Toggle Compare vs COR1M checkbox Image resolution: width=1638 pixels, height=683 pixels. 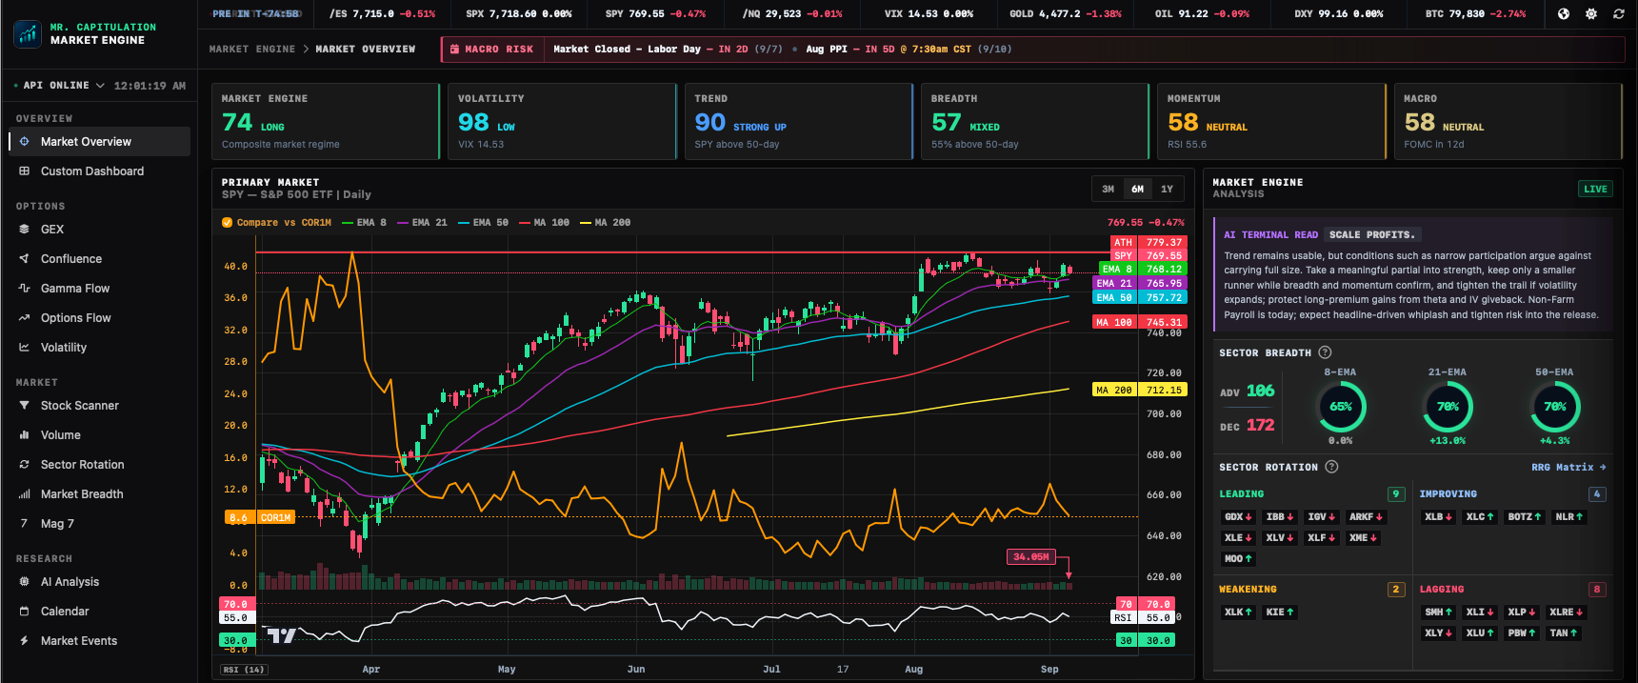pos(228,222)
